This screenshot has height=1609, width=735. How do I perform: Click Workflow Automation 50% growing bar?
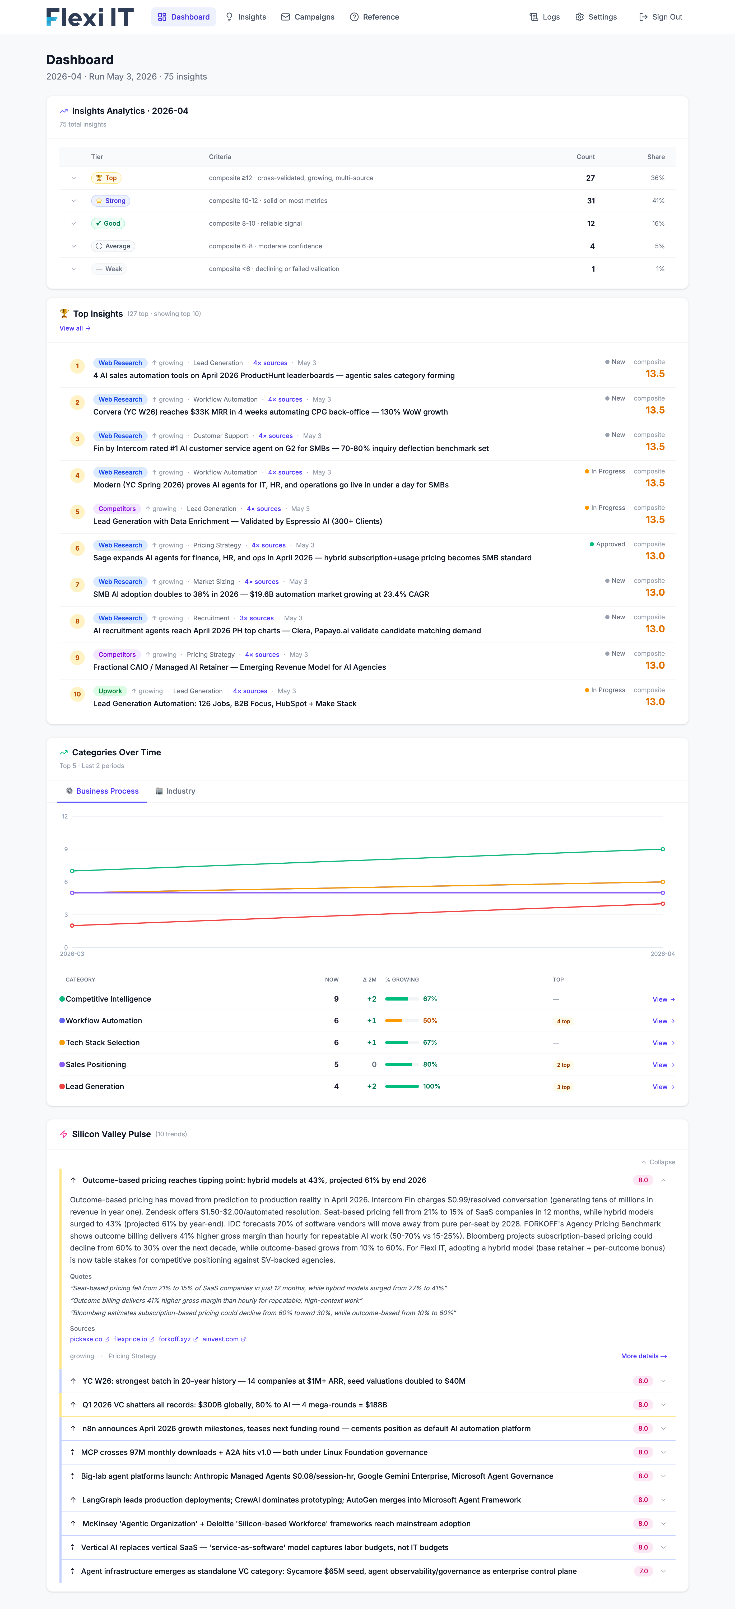tap(402, 1021)
